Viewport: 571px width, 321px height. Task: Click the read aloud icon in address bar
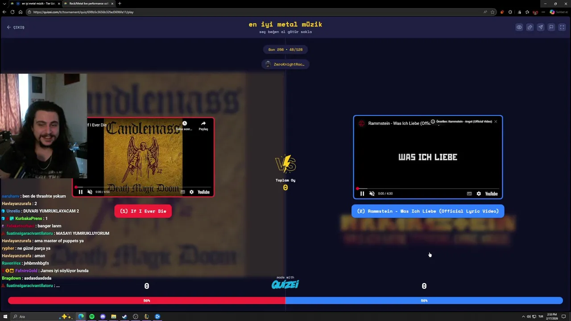[x=485, y=12]
